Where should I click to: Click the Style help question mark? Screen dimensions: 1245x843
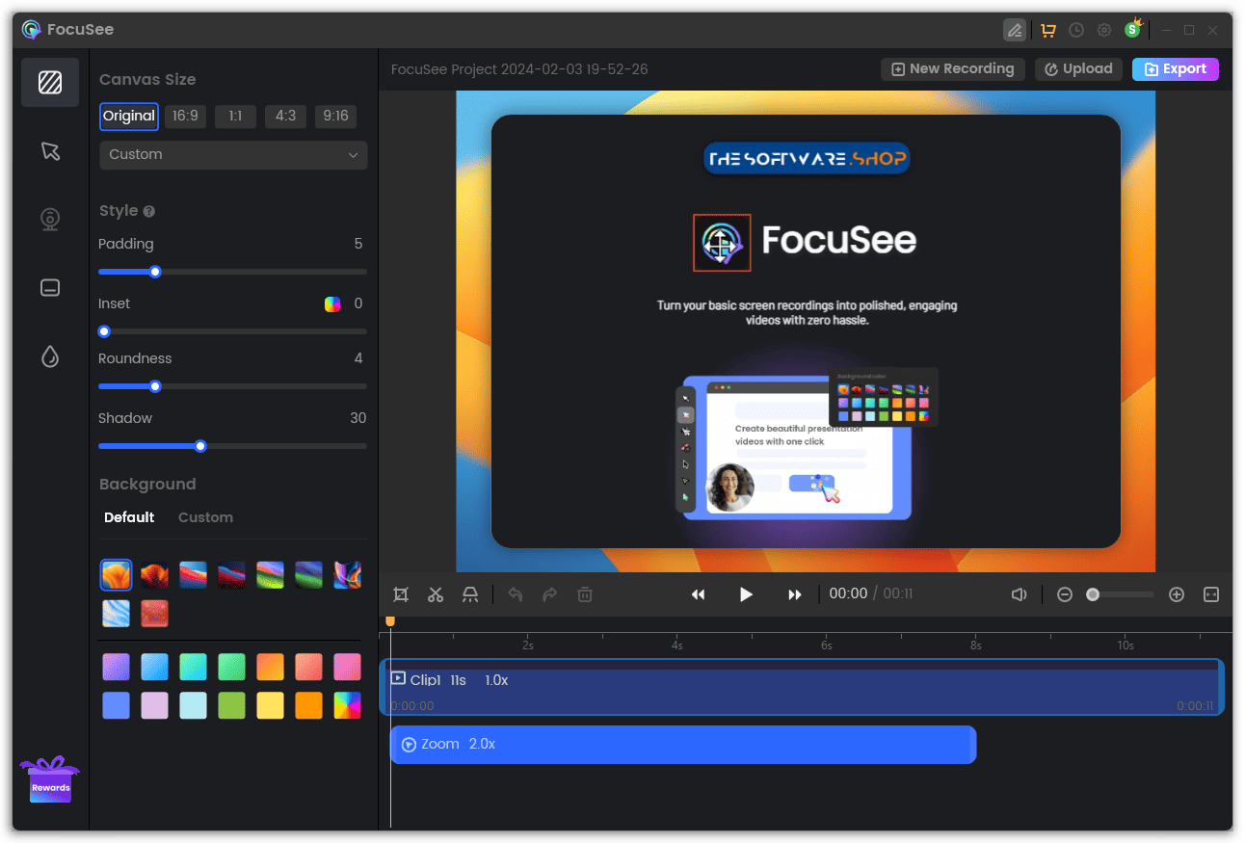pos(149,211)
